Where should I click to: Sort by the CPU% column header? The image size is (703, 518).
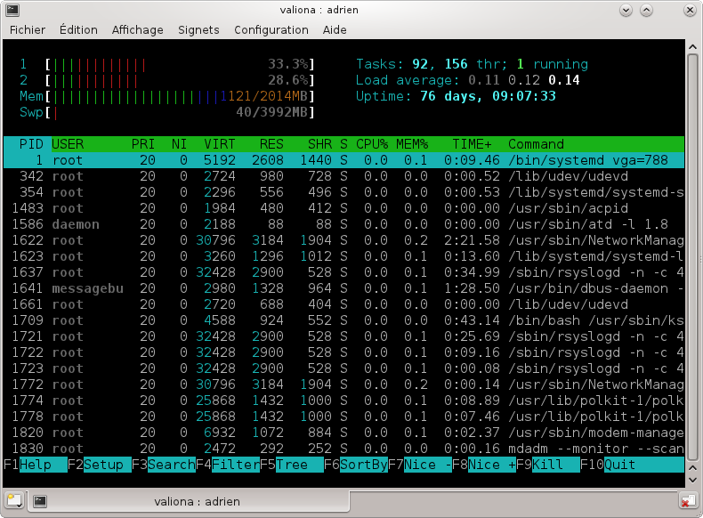click(x=372, y=144)
